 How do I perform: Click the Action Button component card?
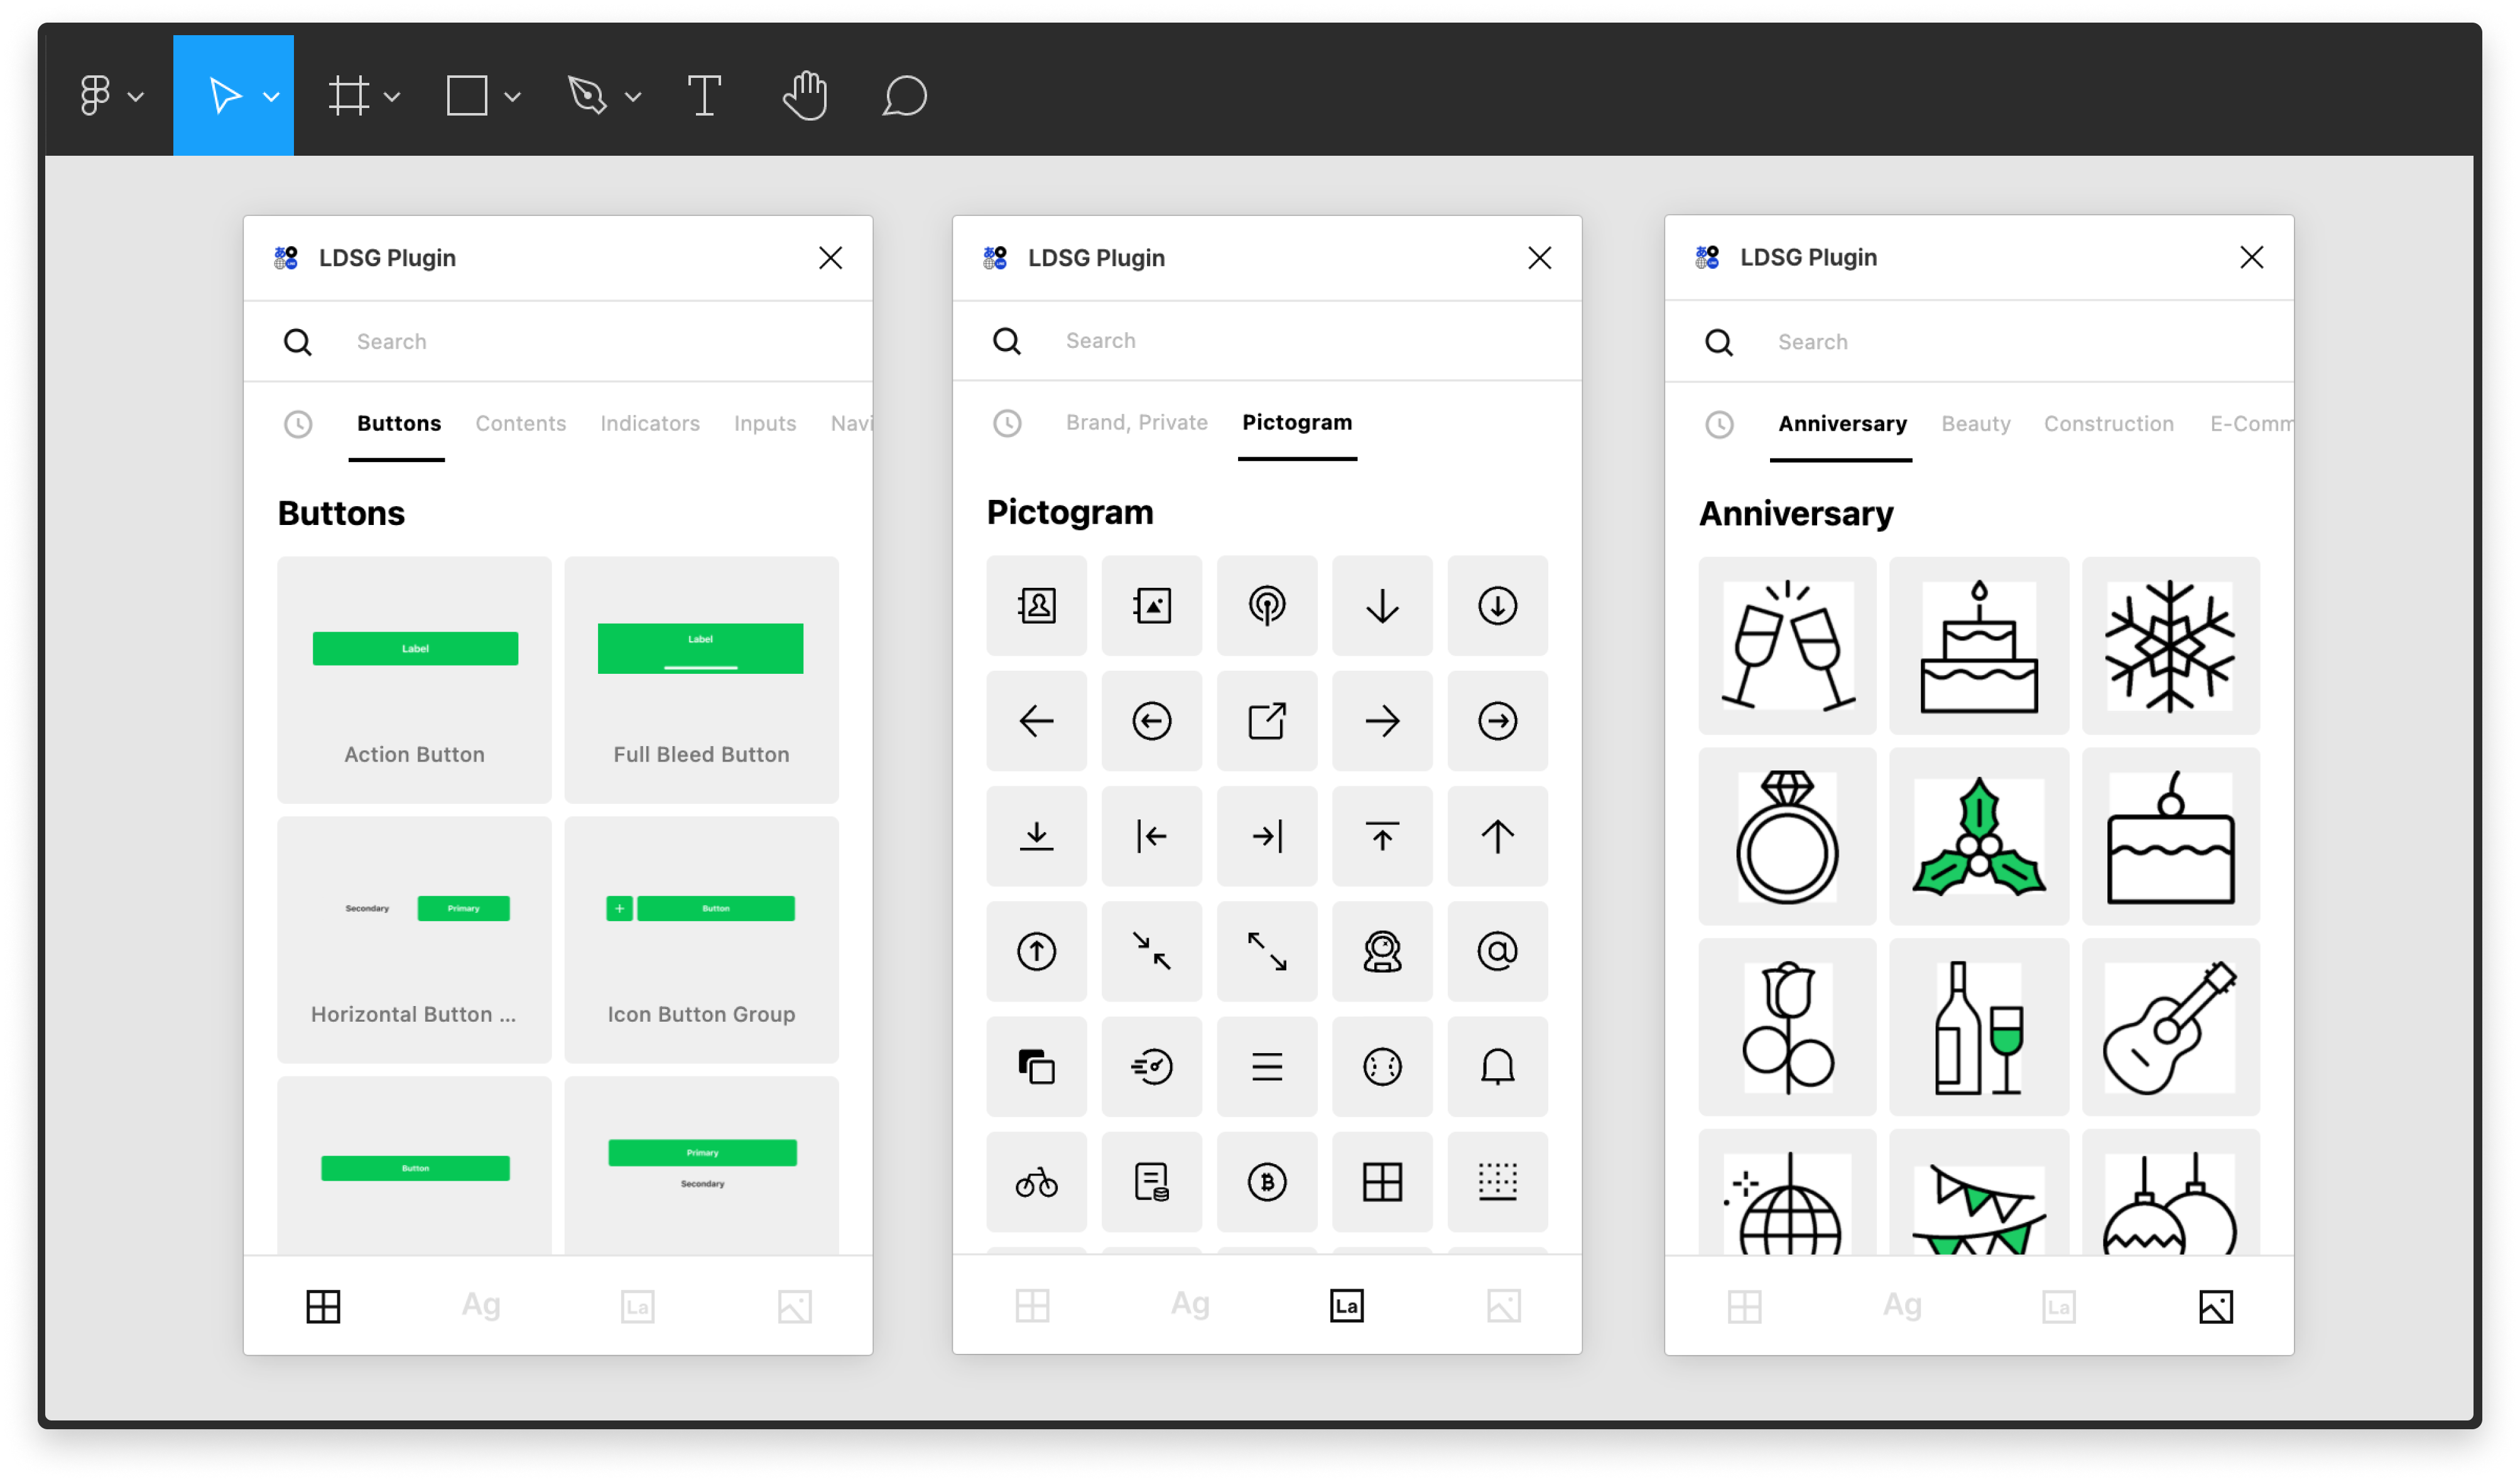tap(414, 680)
